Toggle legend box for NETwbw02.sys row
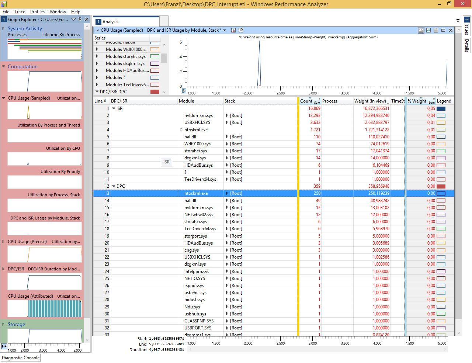Image resolution: width=472 pixels, height=363 pixels. (441, 215)
